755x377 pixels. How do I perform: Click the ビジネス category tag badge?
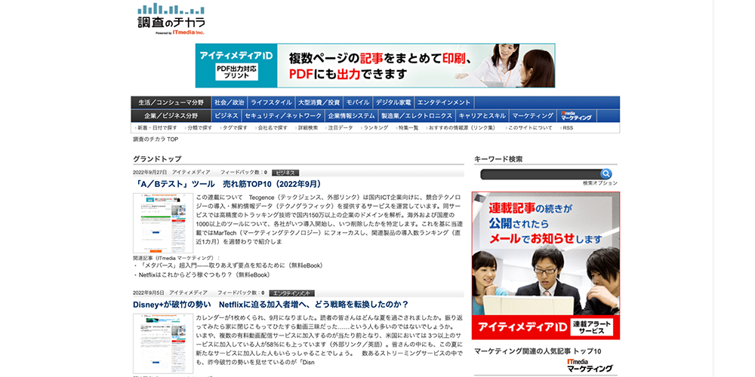coord(285,173)
